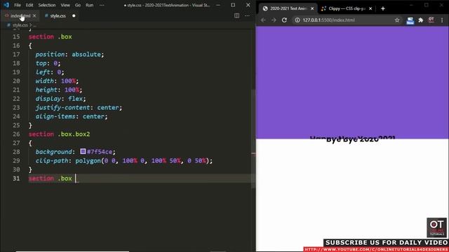This screenshot has width=449, height=252.
Task: Click the 'justify-content: center' line
Action: point(79,107)
